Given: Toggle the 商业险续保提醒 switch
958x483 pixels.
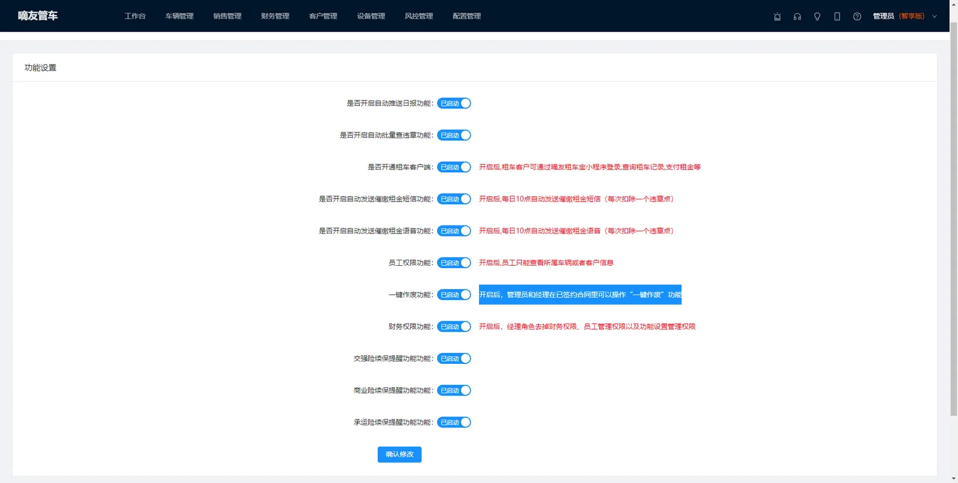Looking at the screenshot, I should coord(454,390).
